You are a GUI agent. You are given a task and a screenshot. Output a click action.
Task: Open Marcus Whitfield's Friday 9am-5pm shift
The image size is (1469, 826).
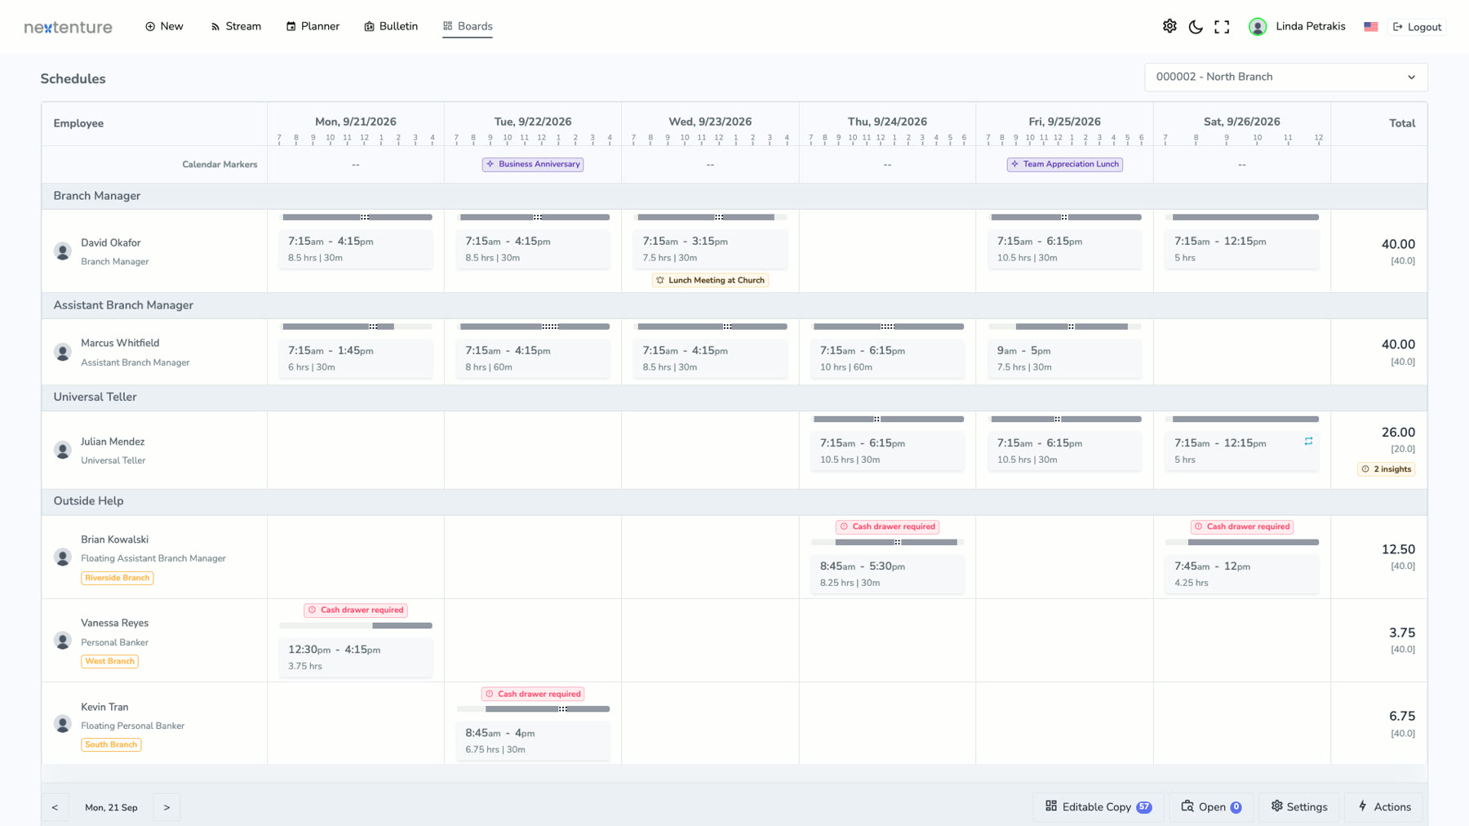click(1065, 358)
